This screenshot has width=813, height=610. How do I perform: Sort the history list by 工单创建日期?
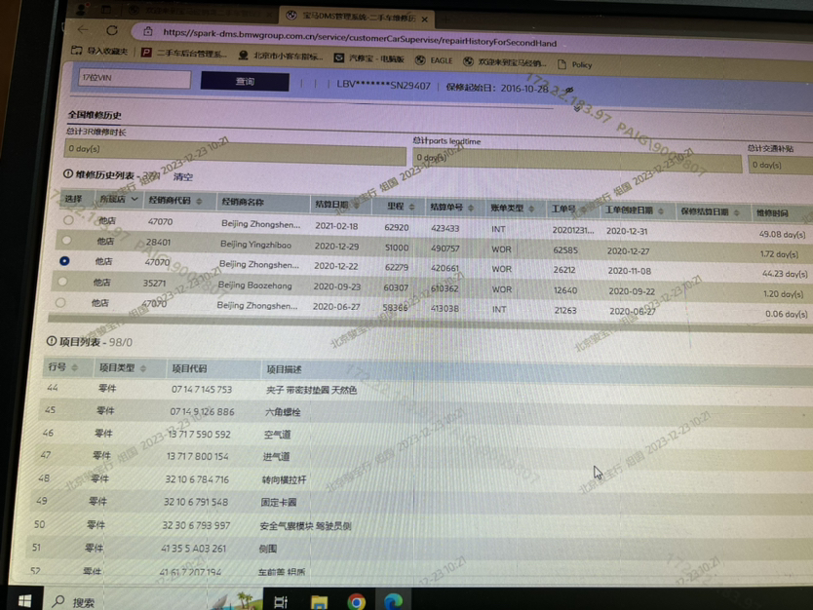tap(661, 210)
